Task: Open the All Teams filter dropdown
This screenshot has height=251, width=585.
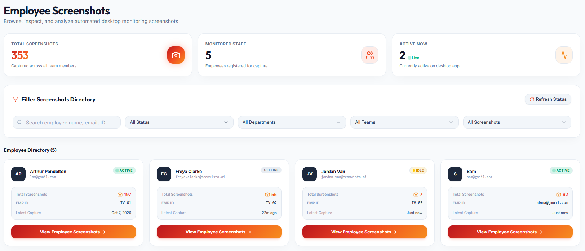Action: pyautogui.click(x=404, y=122)
